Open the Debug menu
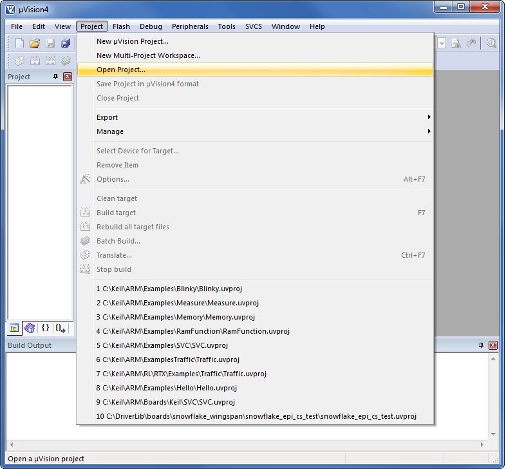Screen dimensions: 506x469 (151, 26)
